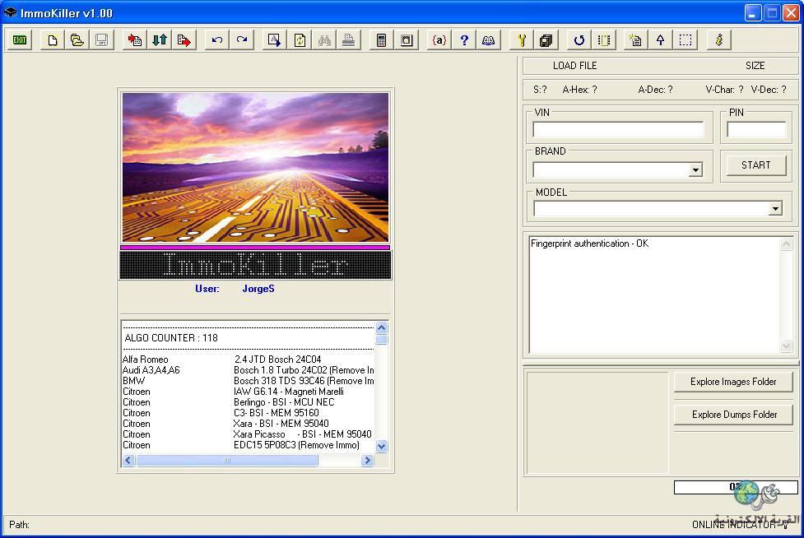
Task: Click the Fingerprint authentication - OK message
Action: click(590, 243)
